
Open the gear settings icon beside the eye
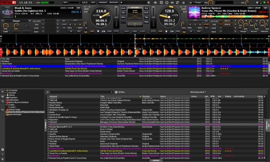tap(167, 3)
